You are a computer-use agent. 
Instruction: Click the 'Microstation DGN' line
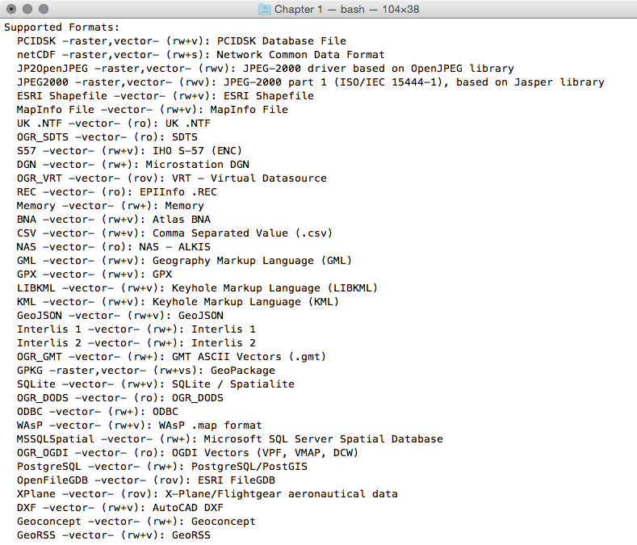tap(133, 165)
